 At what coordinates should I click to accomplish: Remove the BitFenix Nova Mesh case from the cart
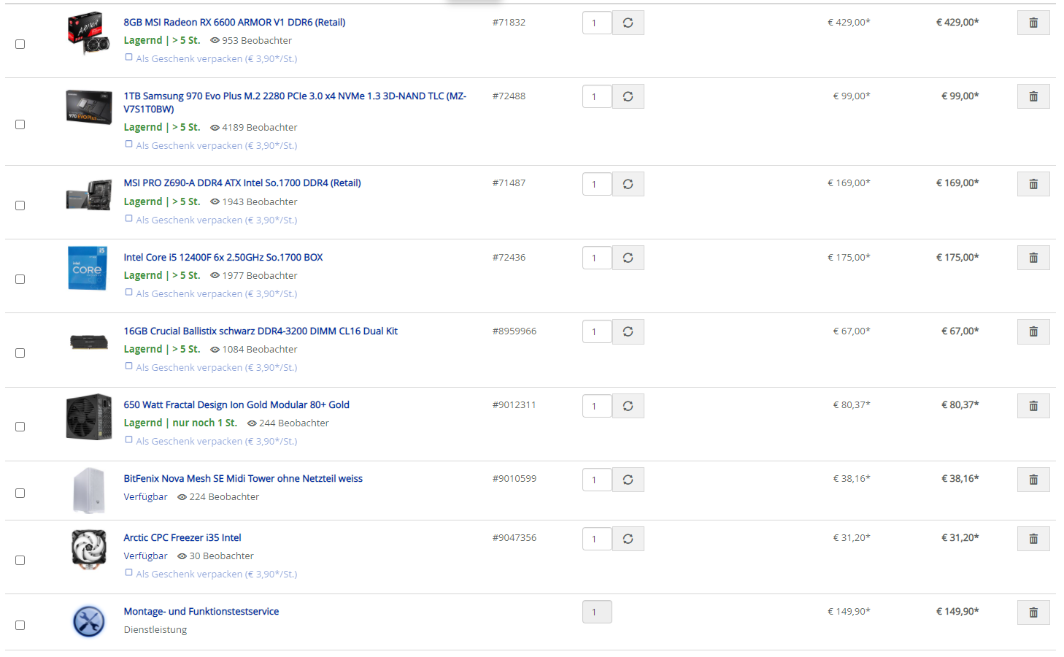click(x=1033, y=480)
